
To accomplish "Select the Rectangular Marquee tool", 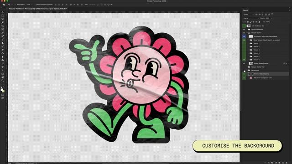I will pyautogui.click(x=3, y=16).
